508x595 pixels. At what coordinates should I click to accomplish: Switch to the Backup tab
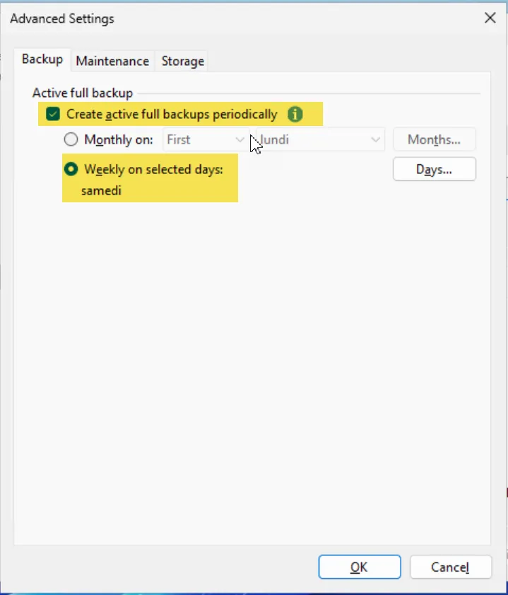42,59
